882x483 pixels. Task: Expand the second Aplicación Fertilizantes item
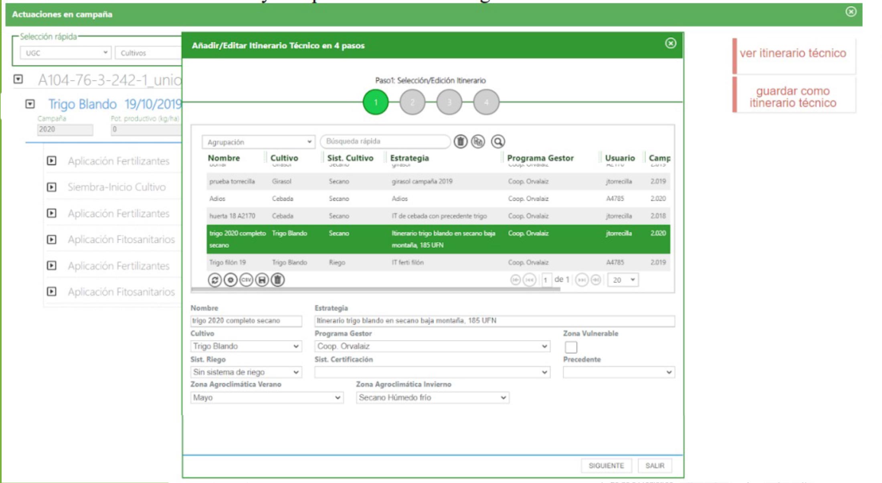tap(52, 213)
